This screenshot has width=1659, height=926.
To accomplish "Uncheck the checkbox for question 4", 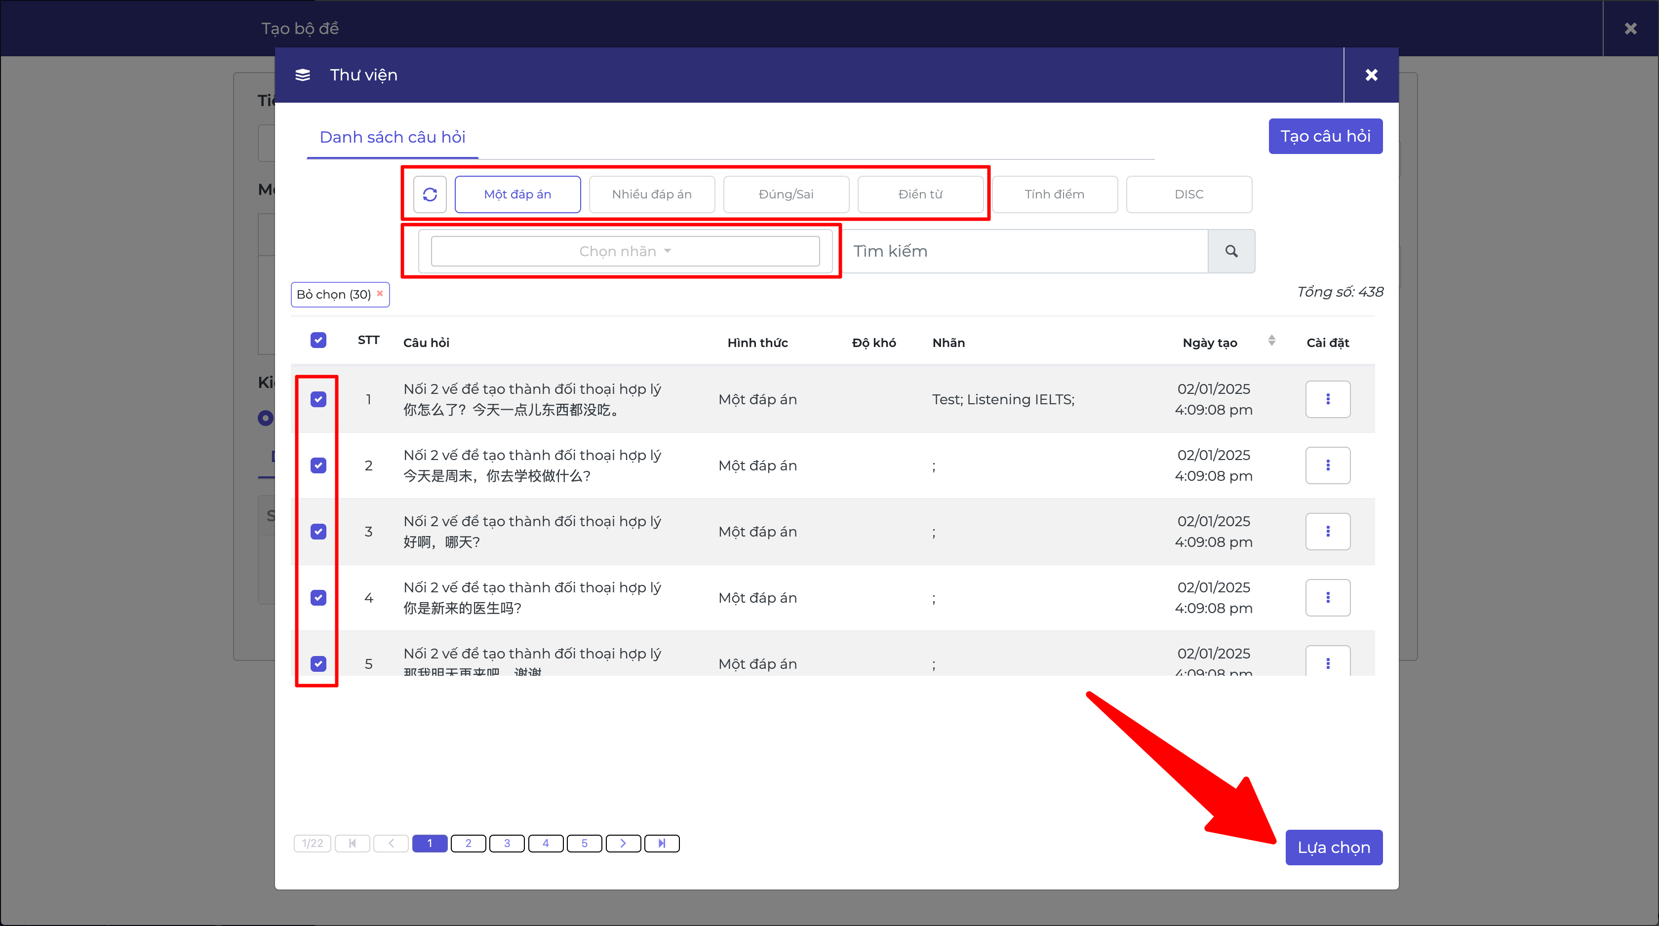I will coord(318,598).
